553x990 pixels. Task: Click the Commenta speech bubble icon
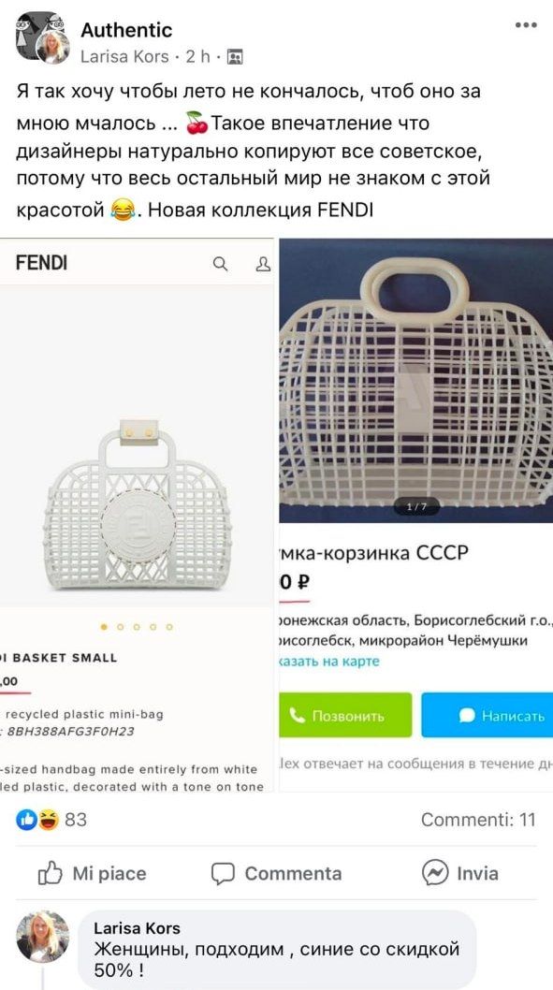[222, 874]
